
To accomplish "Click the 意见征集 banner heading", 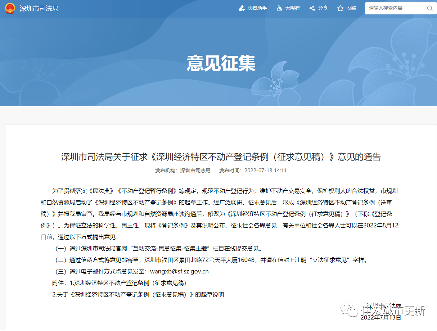I will point(221,63).
